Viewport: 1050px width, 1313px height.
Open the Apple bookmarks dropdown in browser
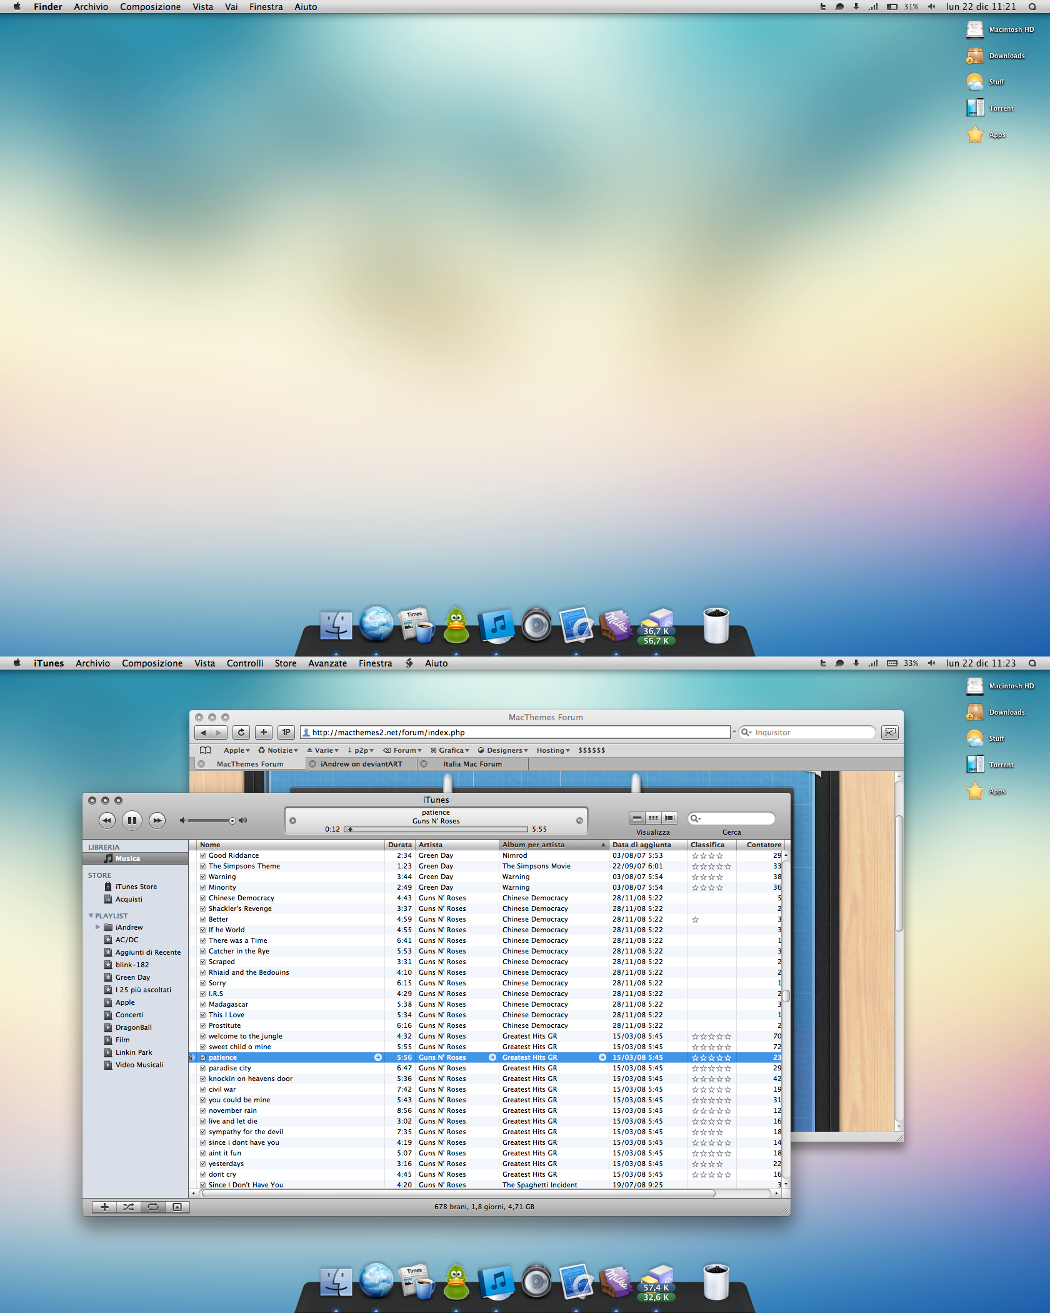coord(236,750)
